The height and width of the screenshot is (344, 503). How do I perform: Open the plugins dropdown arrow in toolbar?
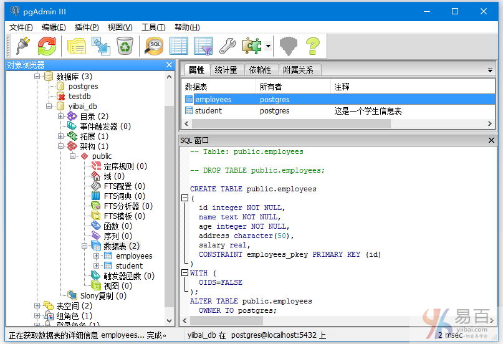click(268, 46)
